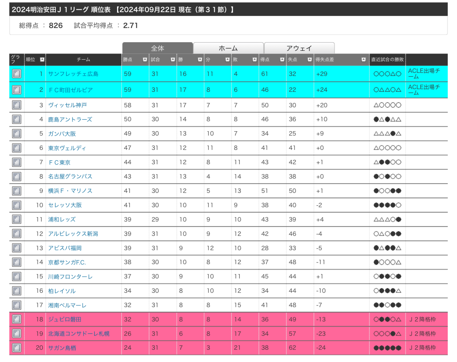Sort table by 順位 column arrow
Viewport: 457px width, 362px height.
pyautogui.click(x=42, y=60)
